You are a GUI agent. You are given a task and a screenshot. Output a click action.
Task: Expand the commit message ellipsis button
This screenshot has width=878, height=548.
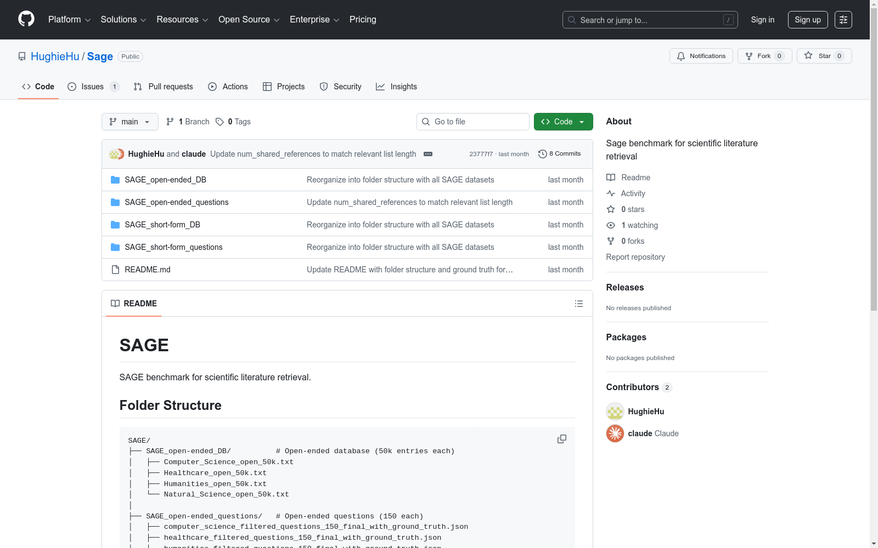428,154
